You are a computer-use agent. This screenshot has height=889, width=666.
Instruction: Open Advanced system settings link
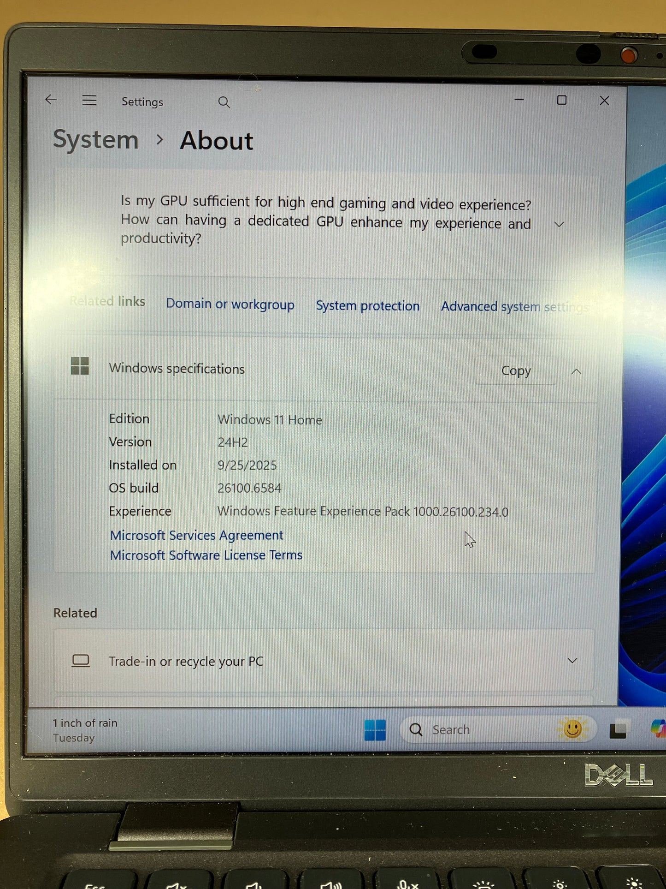coord(514,307)
